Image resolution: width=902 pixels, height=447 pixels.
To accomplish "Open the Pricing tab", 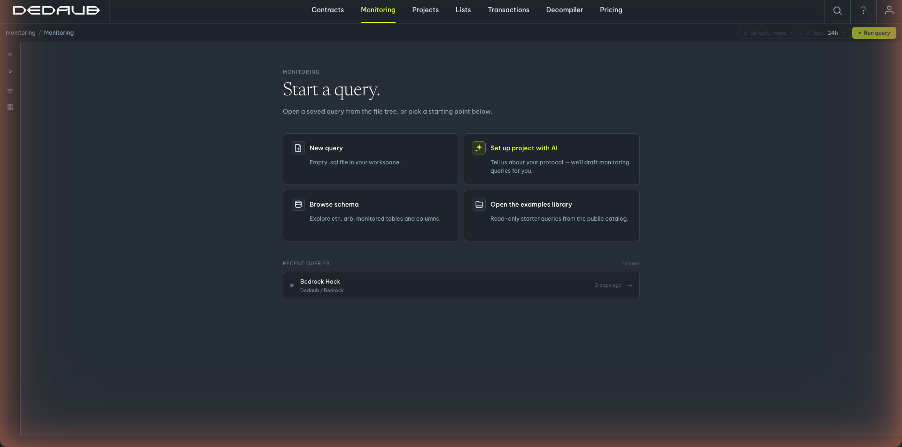I will (x=611, y=10).
